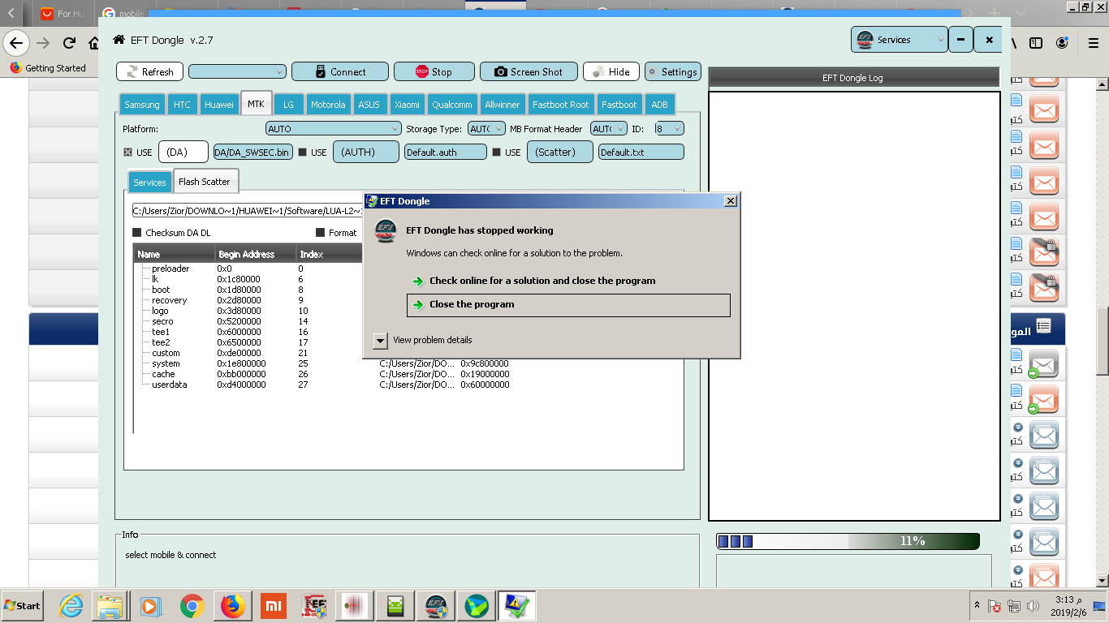The height and width of the screenshot is (623, 1109).
Task: Toggle the USE checkbox for AUTH
Action: pyautogui.click(x=302, y=152)
